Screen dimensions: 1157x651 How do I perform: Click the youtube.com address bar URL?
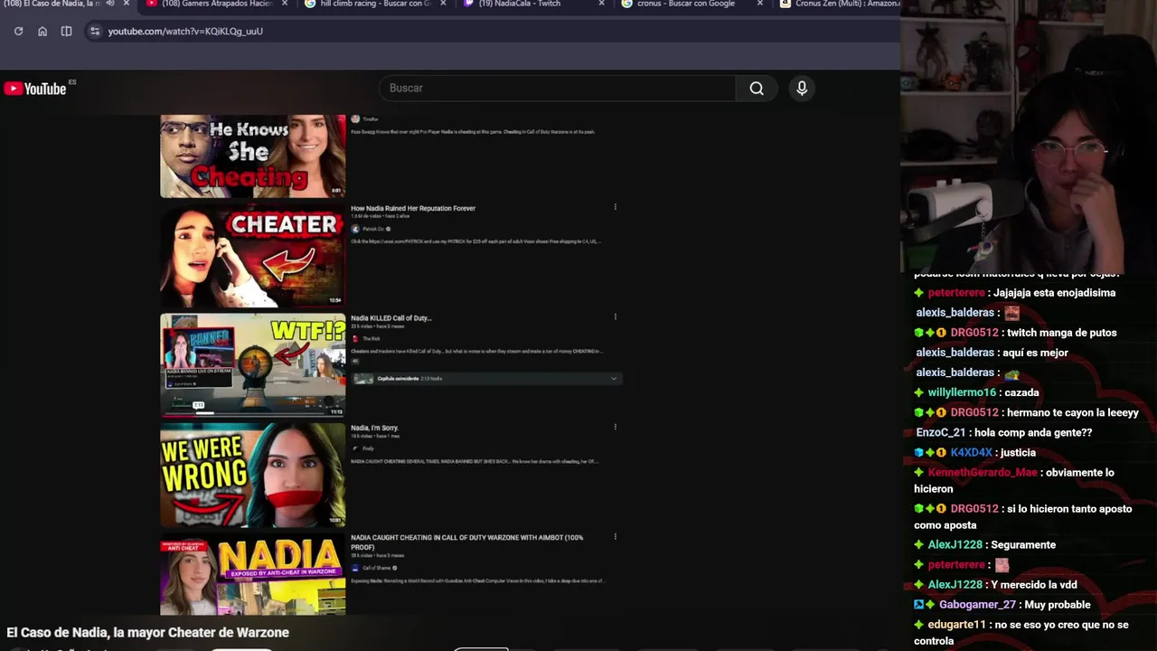coord(185,31)
